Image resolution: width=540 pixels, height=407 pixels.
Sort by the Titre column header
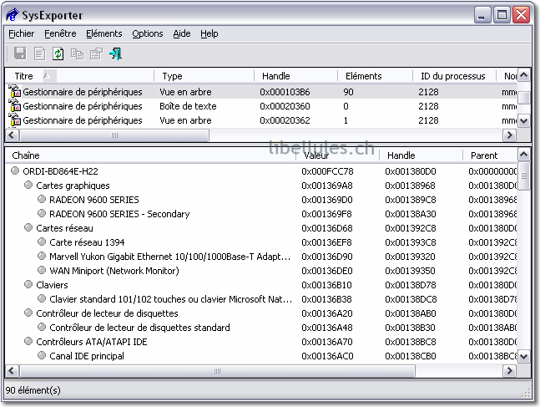80,76
